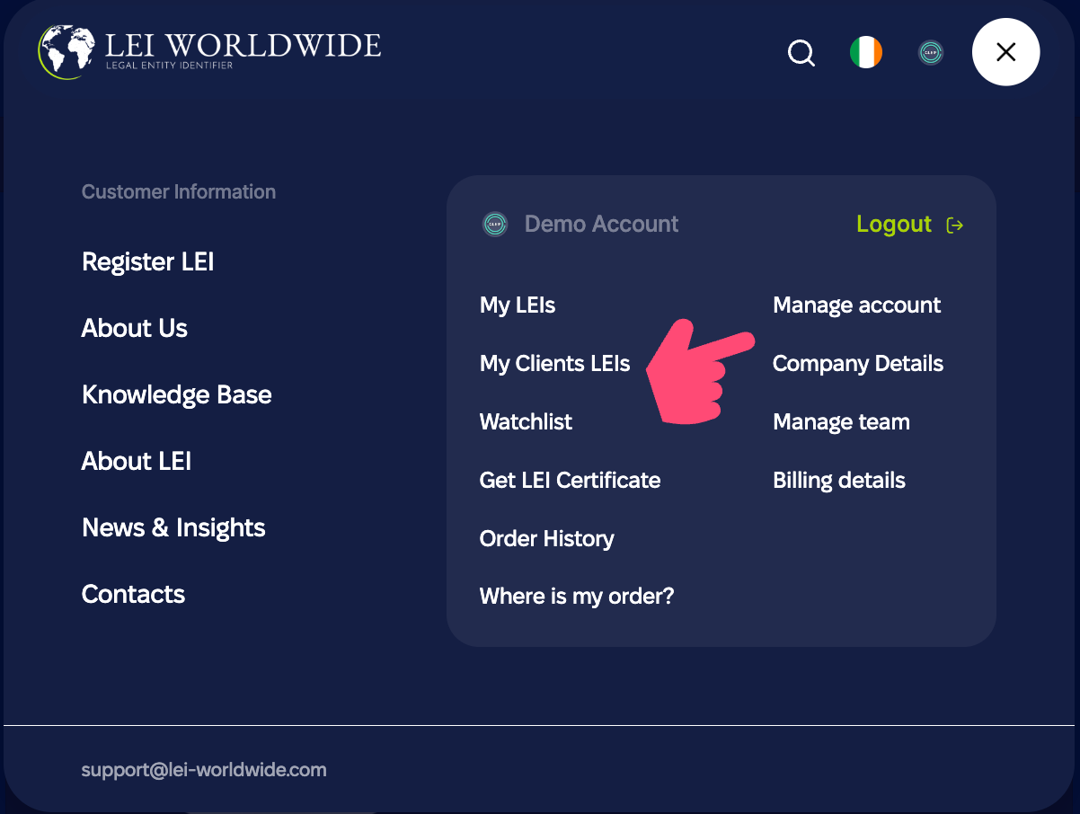
Task: Open Manage account
Action: [x=857, y=305]
